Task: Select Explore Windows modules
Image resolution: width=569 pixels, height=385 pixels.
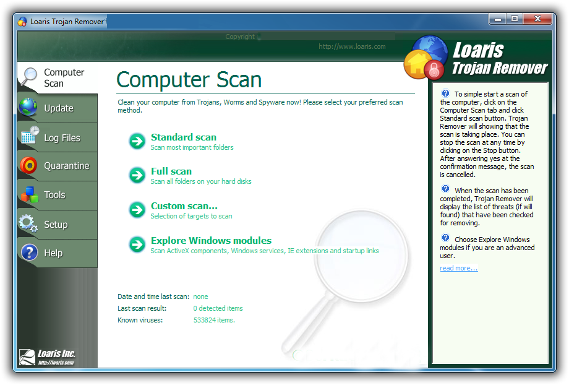Action: (x=211, y=240)
